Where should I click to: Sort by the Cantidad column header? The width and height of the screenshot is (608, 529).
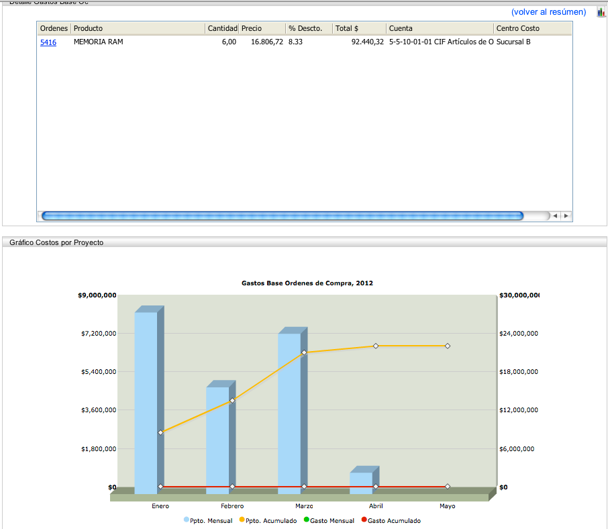point(222,28)
